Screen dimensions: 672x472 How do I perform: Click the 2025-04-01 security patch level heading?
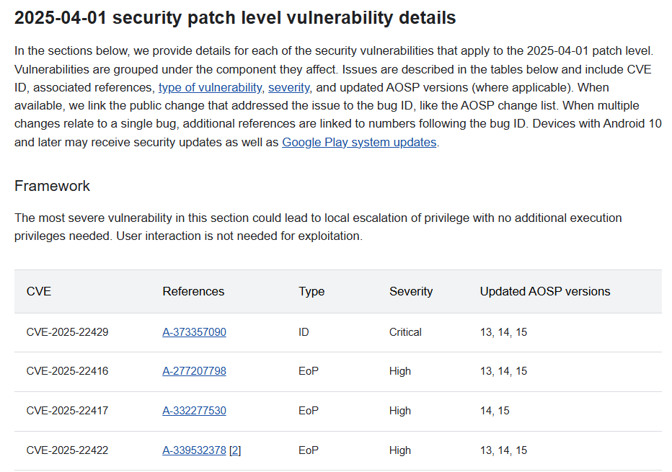point(235,18)
